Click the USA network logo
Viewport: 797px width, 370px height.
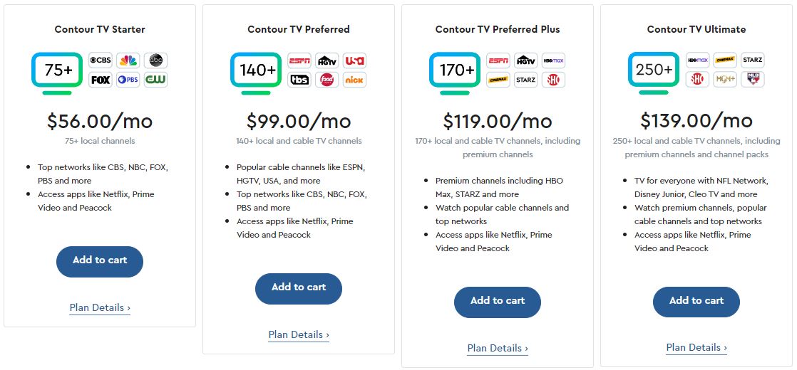point(354,60)
